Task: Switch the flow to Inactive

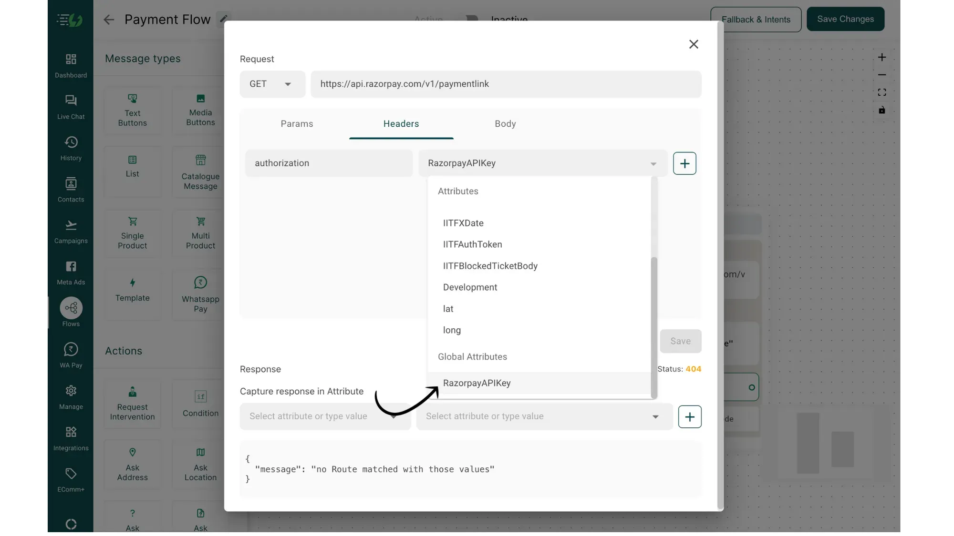Action: pyautogui.click(x=471, y=20)
